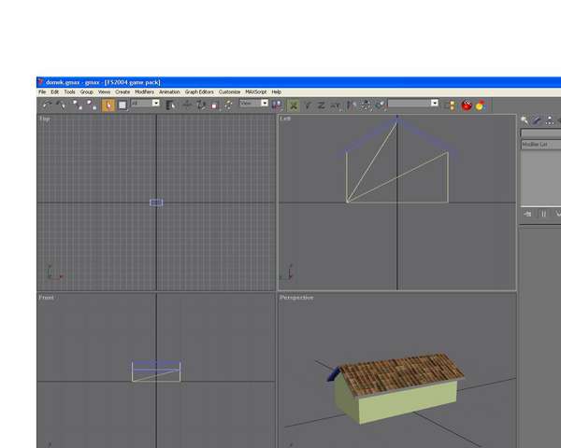This screenshot has width=561, height=448.
Task: Select the Move transform tool
Action: (x=187, y=105)
